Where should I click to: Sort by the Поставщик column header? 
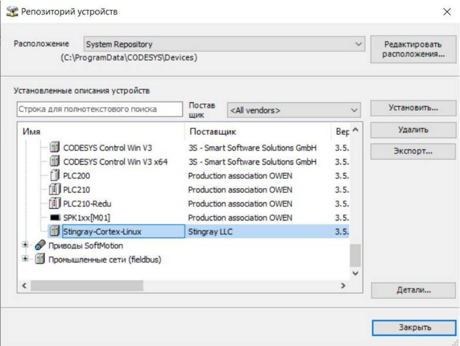[x=258, y=132]
